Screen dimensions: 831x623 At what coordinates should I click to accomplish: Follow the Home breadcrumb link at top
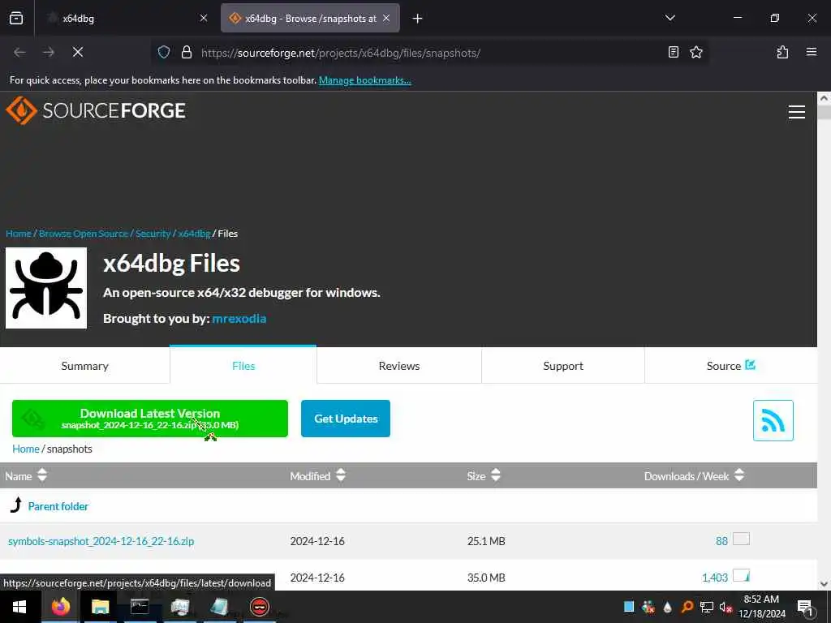[x=19, y=233]
